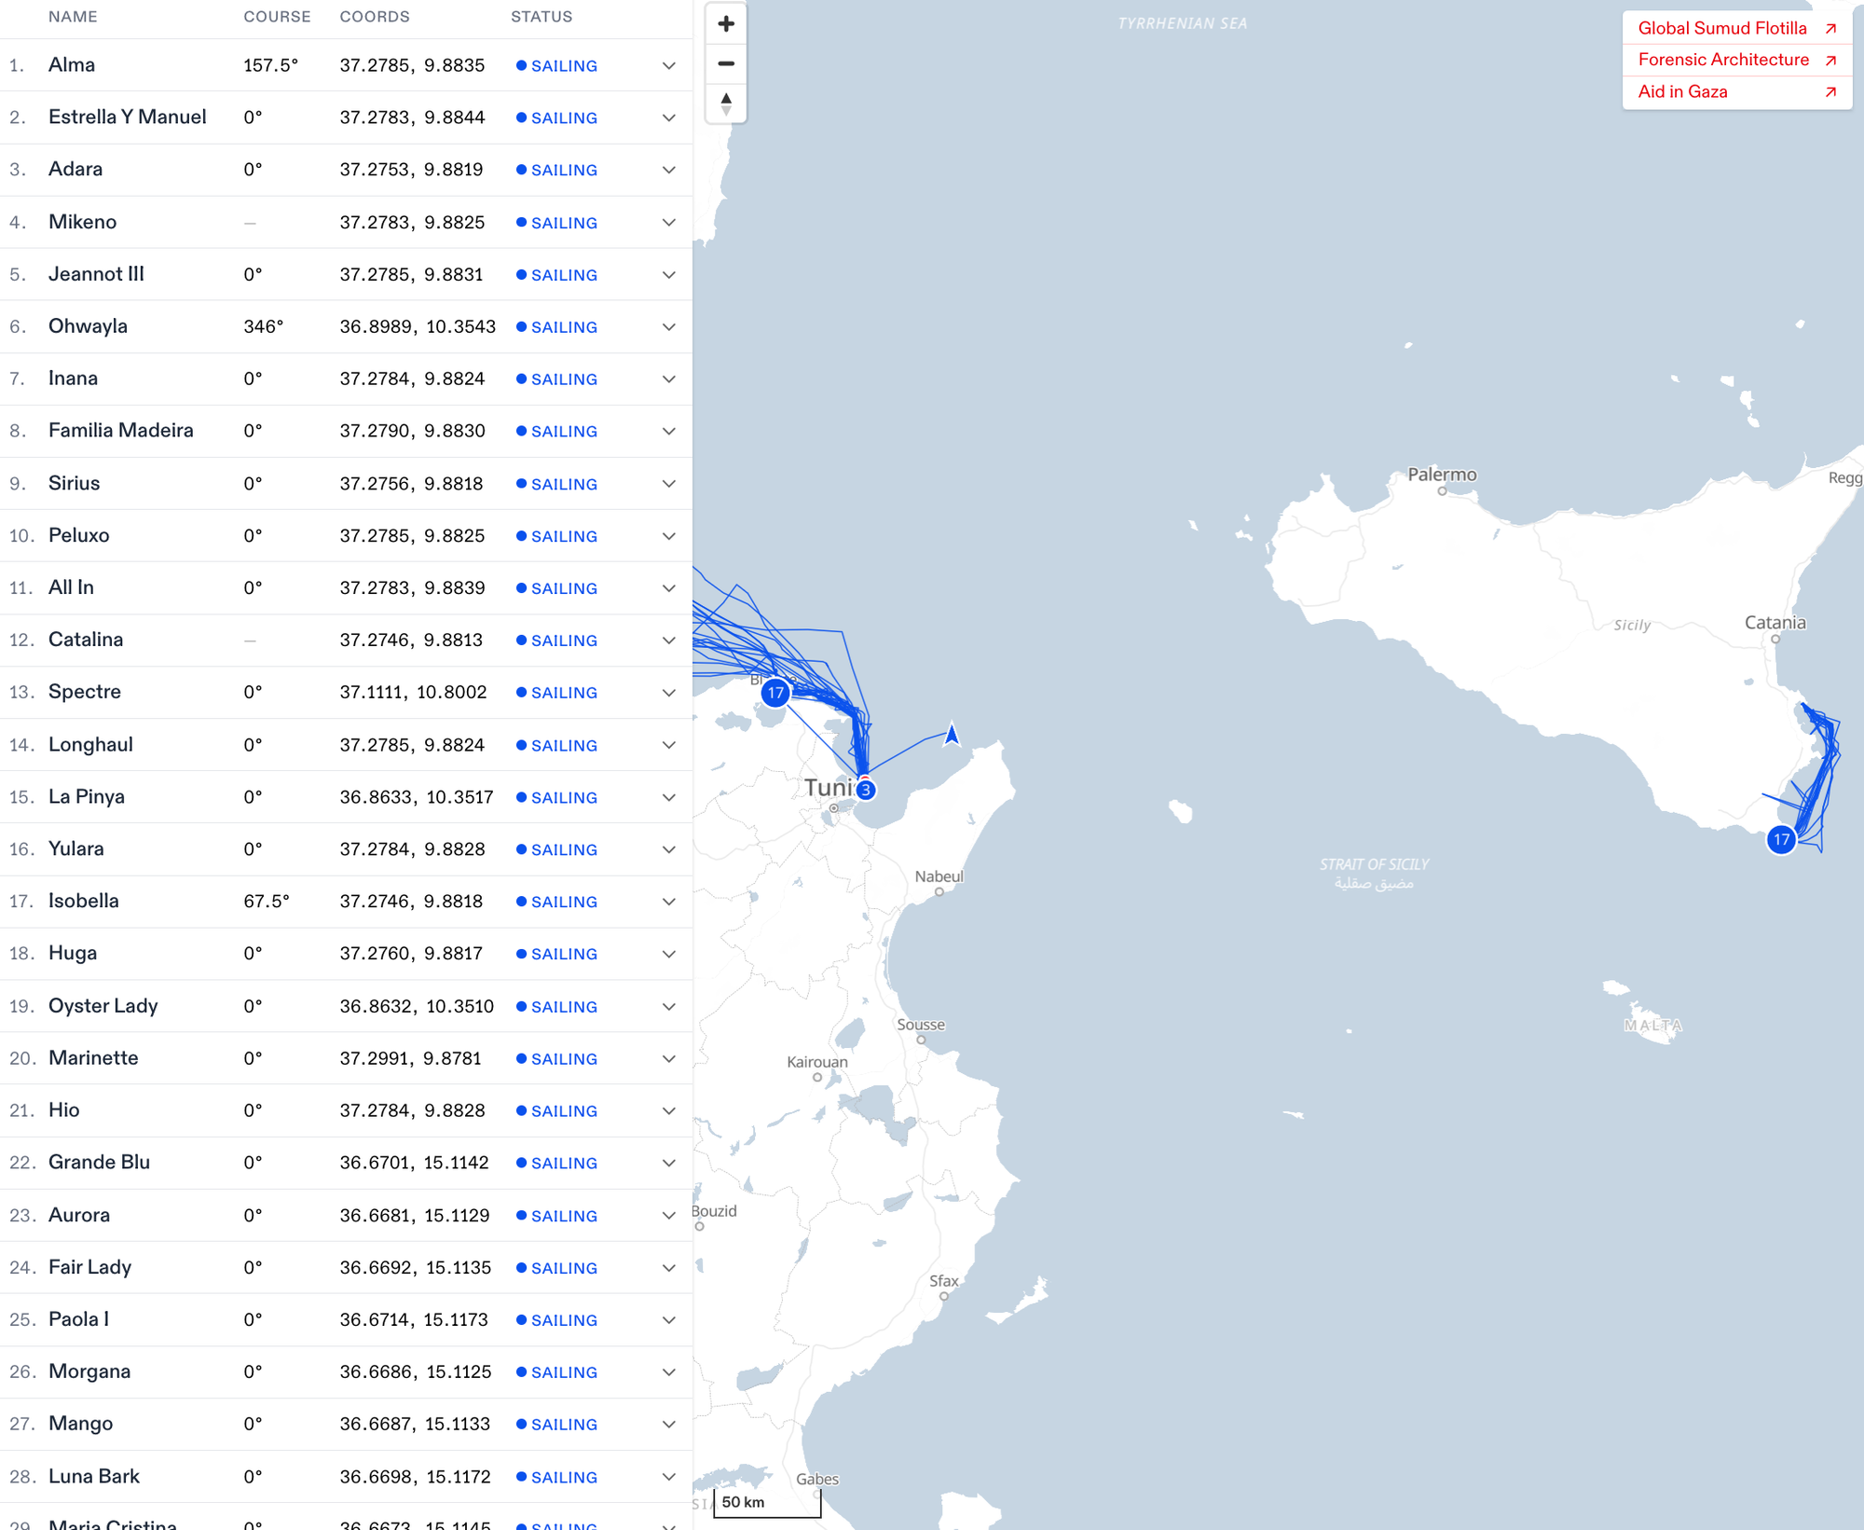Viewport: 1864px width, 1530px height.
Task: Zoom out of the map
Action: coord(726,63)
